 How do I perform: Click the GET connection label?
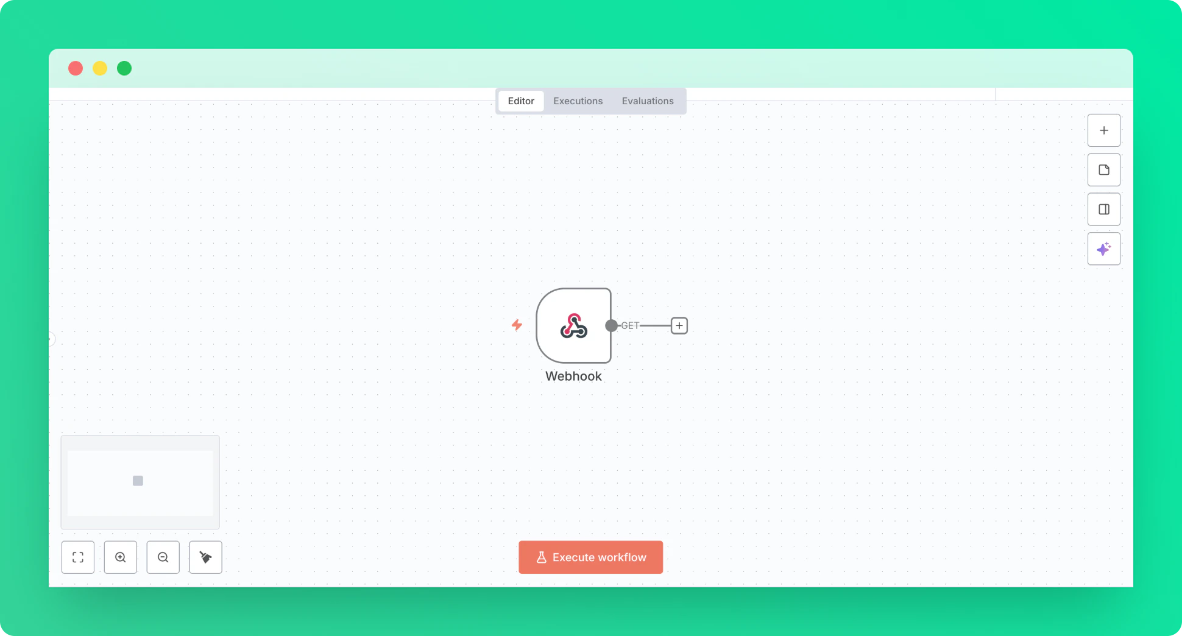coord(630,326)
